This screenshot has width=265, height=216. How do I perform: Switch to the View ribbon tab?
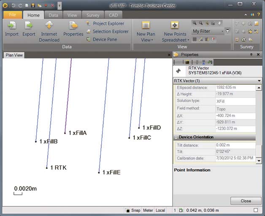(72, 15)
